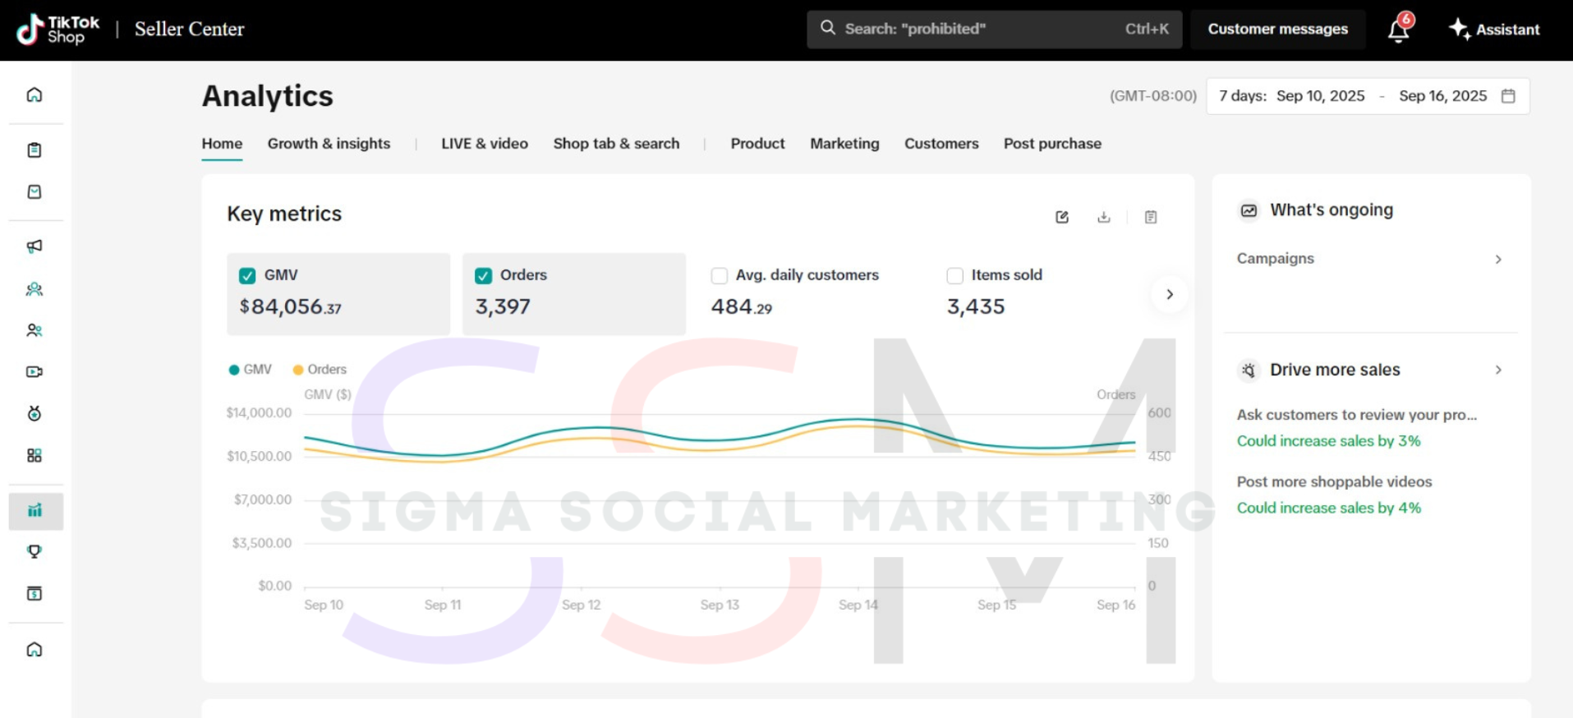Click the Customer messages button
Image resolution: width=1573 pixels, height=718 pixels.
1277,30
